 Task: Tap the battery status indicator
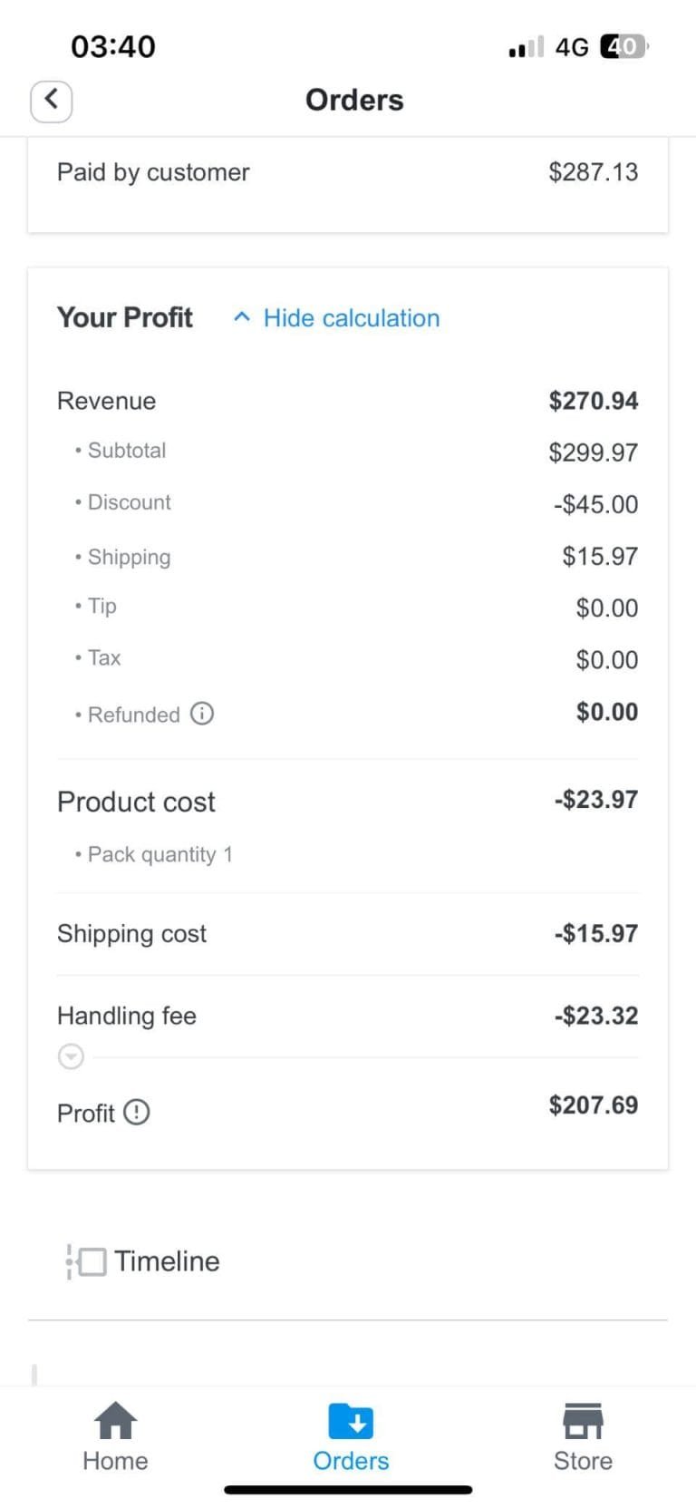click(624, 46)
